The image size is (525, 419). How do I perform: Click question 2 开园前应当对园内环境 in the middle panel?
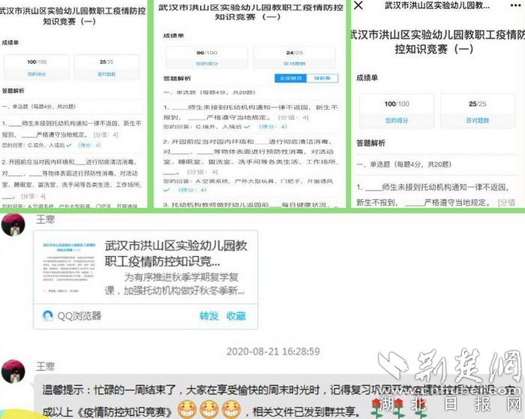click(x=250, y=156)
